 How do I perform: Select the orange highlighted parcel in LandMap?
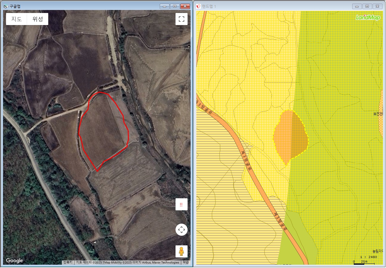290,136
